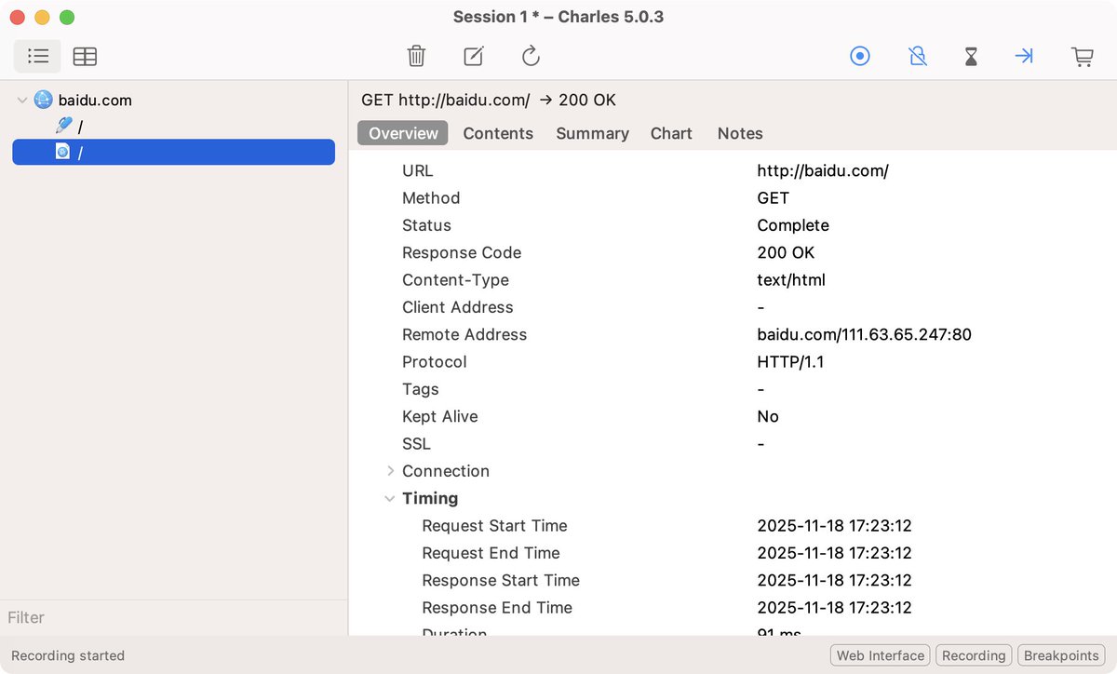This screenshot has width=1117, height=674.
Task: Toggle SSL proxying lock icon
Action: 918,57
